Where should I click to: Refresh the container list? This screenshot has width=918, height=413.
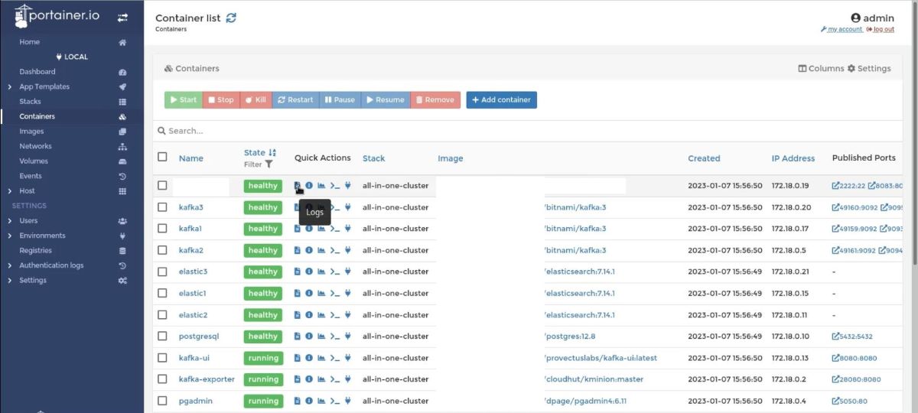click(x=231, y=18)
